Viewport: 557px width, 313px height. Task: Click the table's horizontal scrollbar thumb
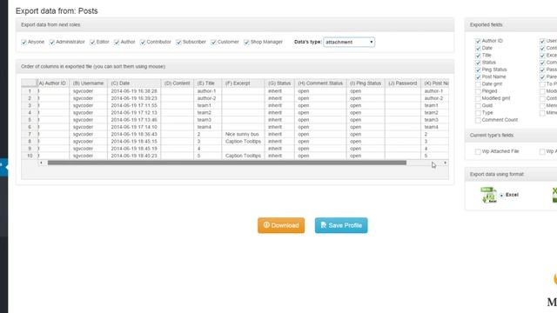[x=227, y=163]
